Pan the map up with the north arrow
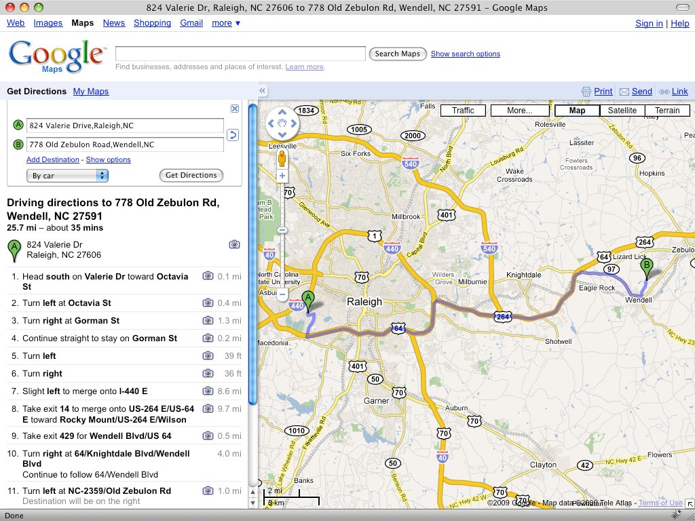The width and height of the screenshot is (695, 521). pos(282,113)
